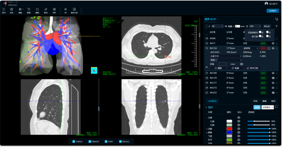This screenshot has height=147, width=282.
Task: Click the 生成报告 generate report button
Action: click(273, 11)
